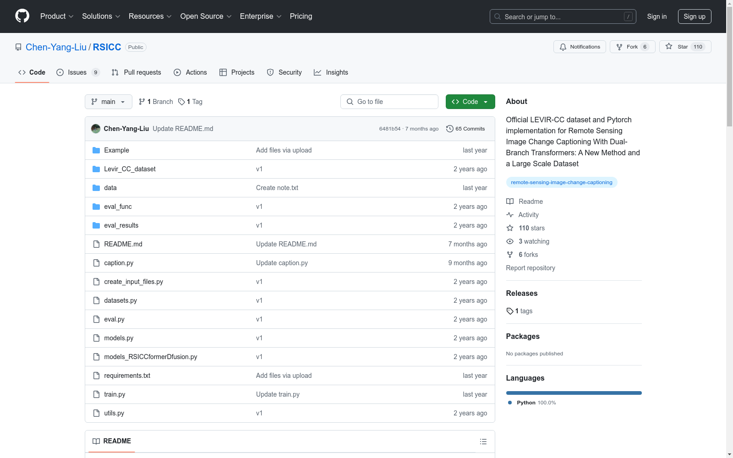Open the green Code dropdown

(x=470, y=102)
